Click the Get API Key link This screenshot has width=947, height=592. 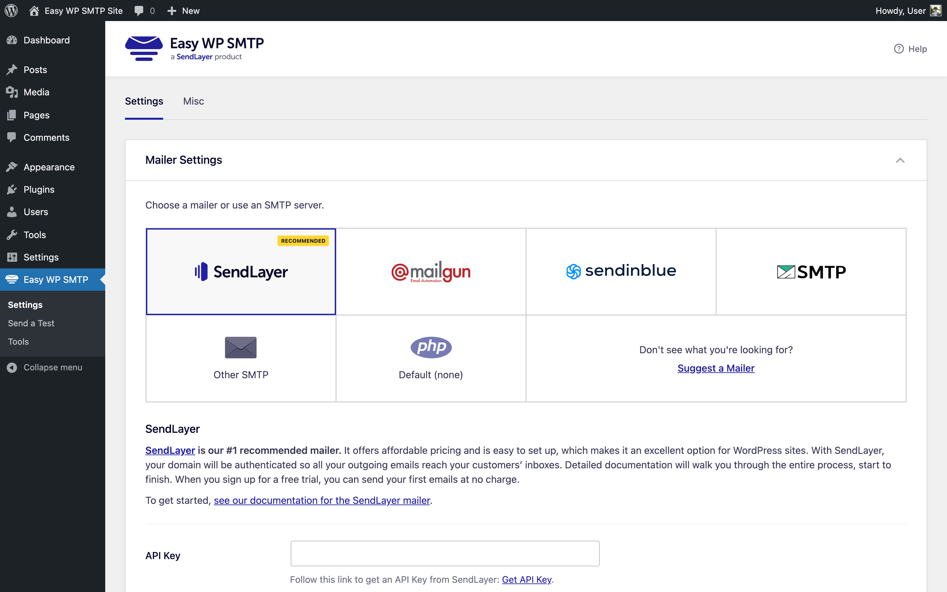click(527, 580)
